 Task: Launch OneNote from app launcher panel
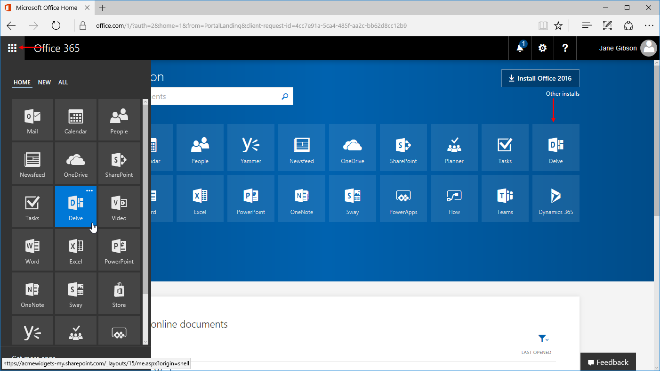pyautogui.click(x=32, y=293)
